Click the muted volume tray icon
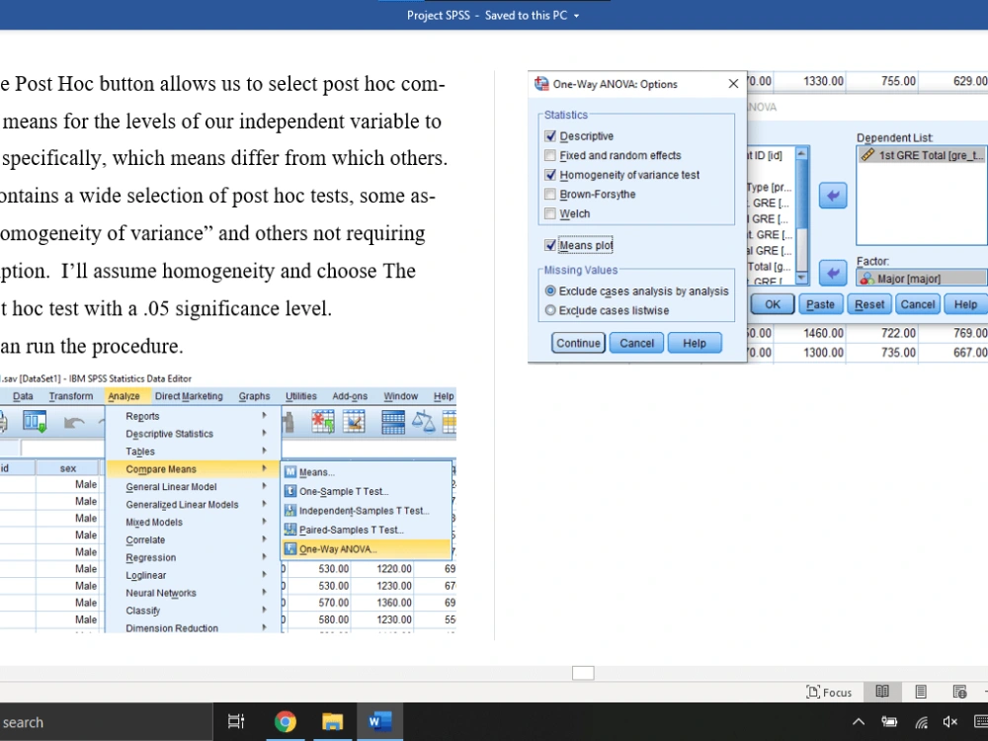 (949, 722)
